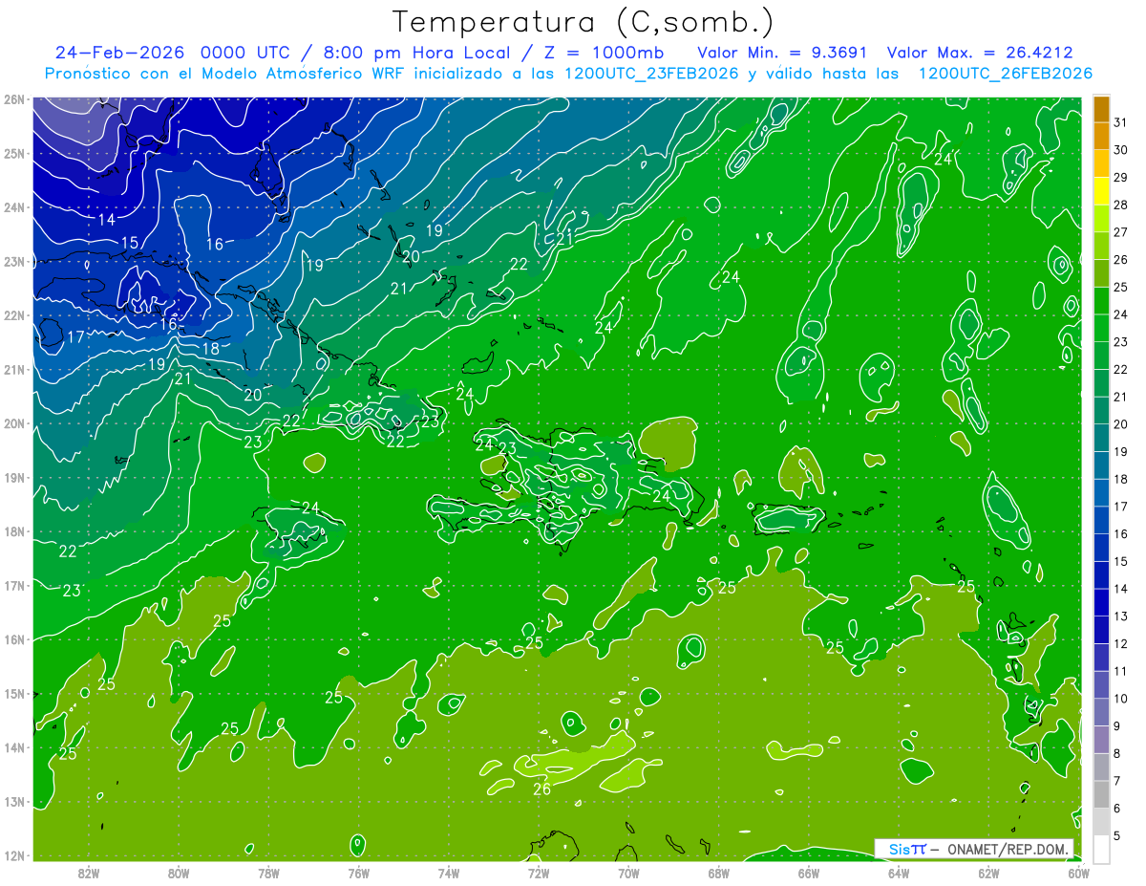The width and height of the screenshot is (1146, 886).
Task: Click the 66W longitude axis label
Action: click(808, 872)
